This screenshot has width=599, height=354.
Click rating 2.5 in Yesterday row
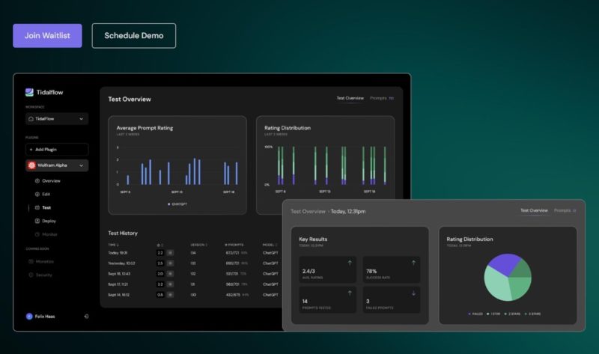(160, 263)
